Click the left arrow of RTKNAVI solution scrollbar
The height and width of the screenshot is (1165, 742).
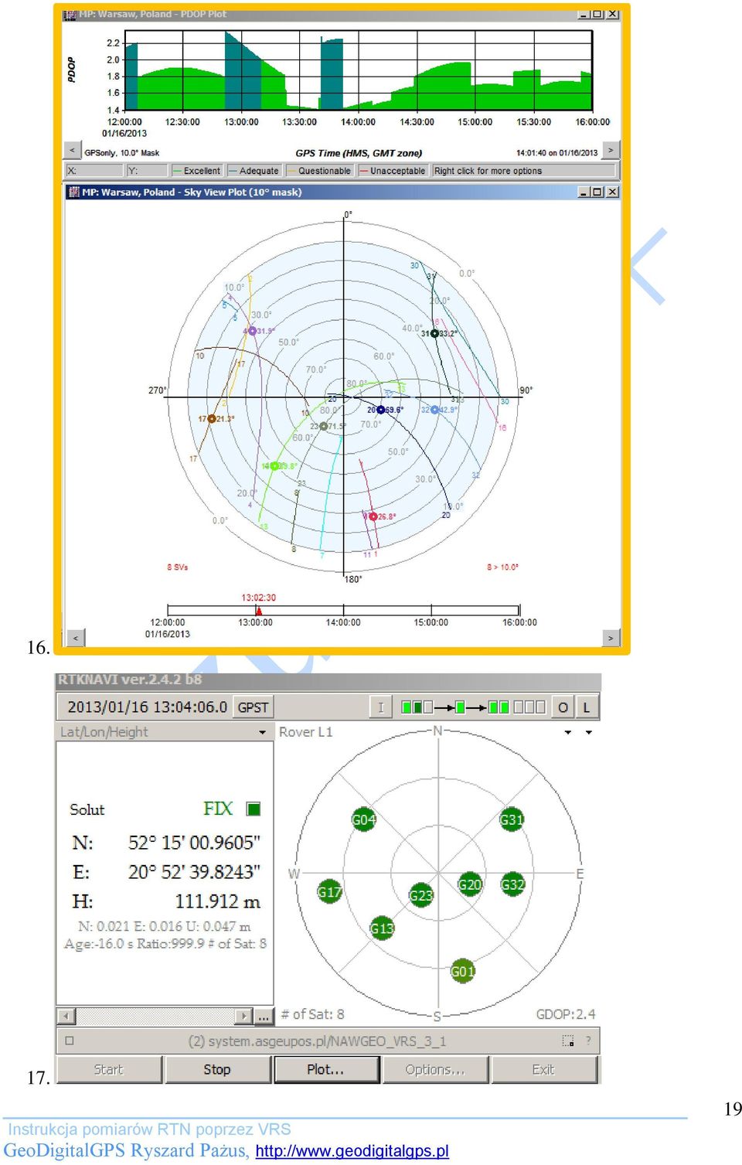click(66, 1016)
